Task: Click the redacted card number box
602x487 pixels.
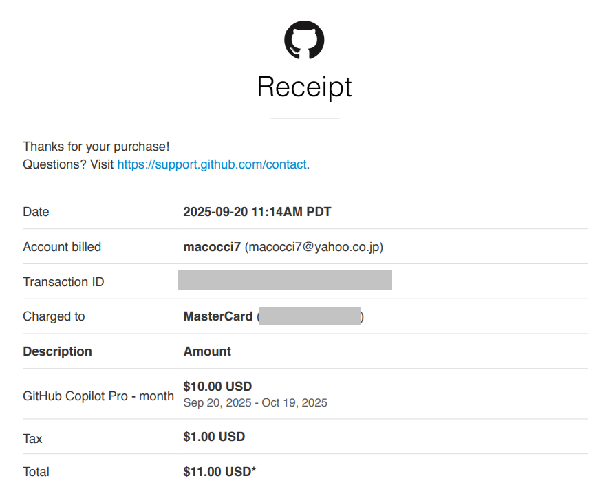Action: [x=310, y=316]
